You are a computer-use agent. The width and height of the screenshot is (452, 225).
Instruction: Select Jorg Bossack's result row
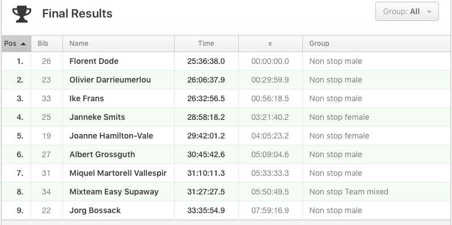(x=226, y=211)
